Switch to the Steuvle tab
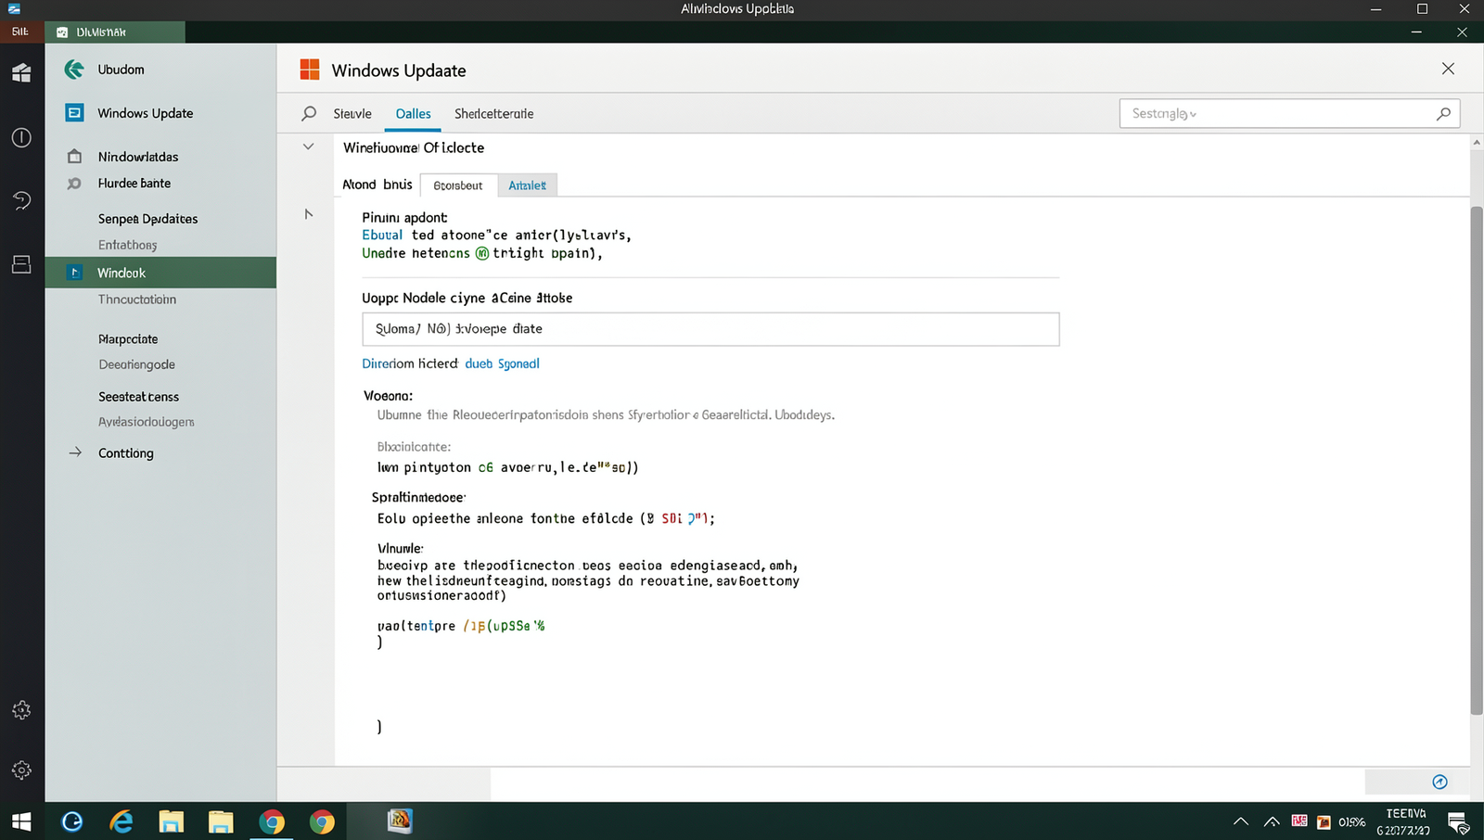Image resolution: width=1484 pixels, height=840 pixels. (x=352, y=113)
